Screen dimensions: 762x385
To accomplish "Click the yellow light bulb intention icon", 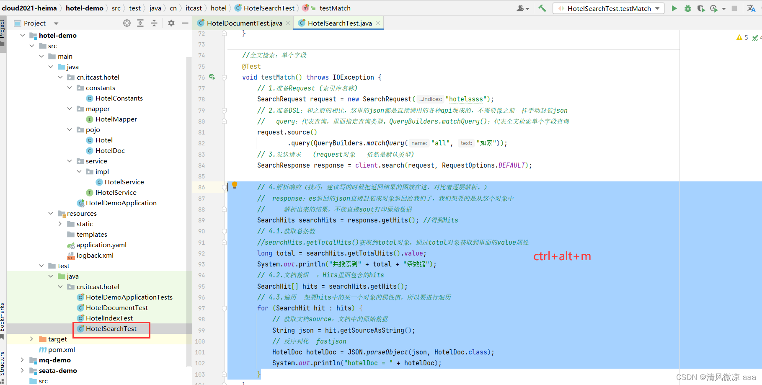I will 235,185.
